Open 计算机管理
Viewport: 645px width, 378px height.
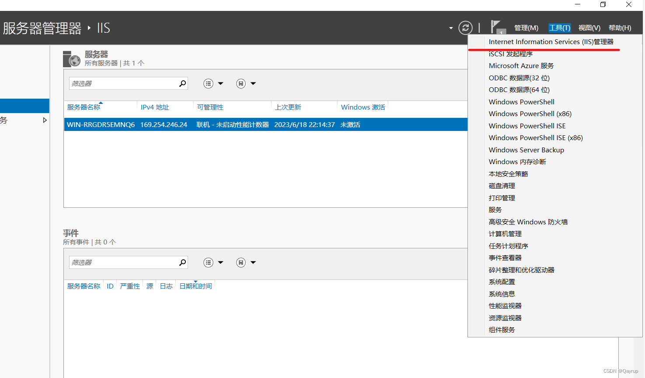click(505, 234)
